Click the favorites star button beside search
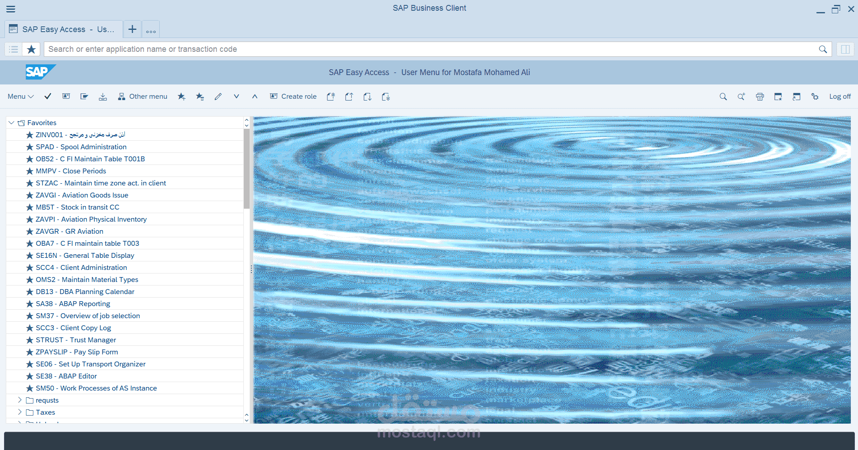The image size is (858, 450). 31,49
